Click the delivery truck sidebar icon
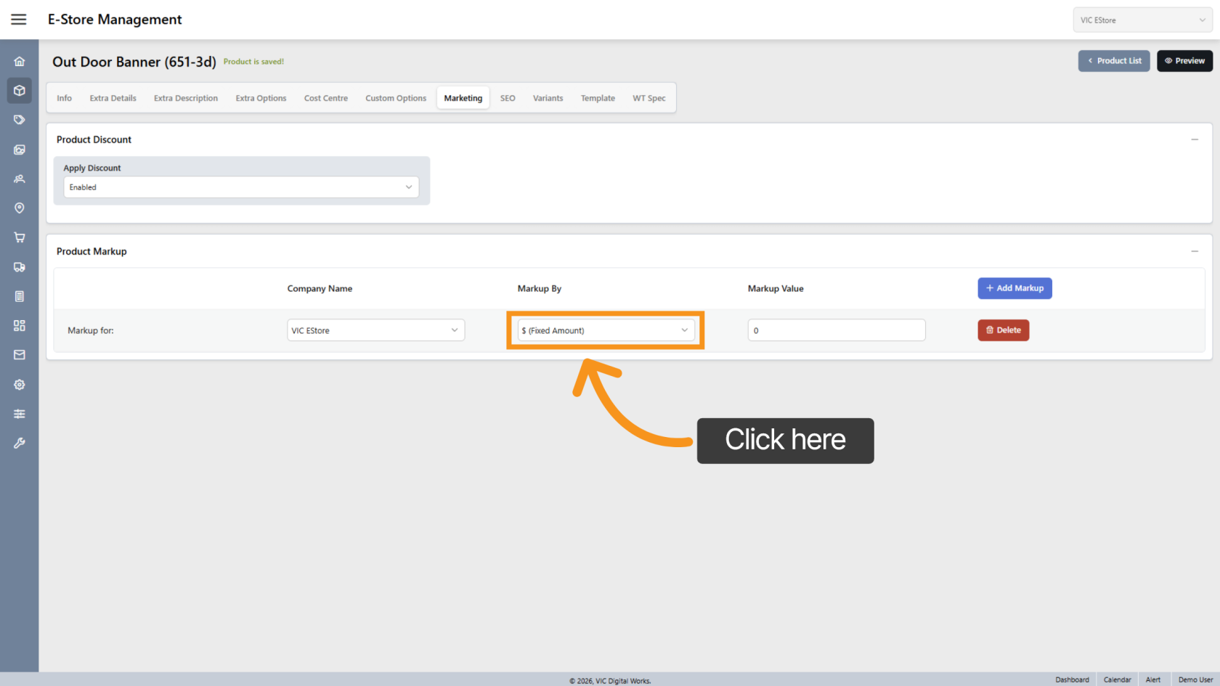The image size is (1220, 686). (20, 267)
